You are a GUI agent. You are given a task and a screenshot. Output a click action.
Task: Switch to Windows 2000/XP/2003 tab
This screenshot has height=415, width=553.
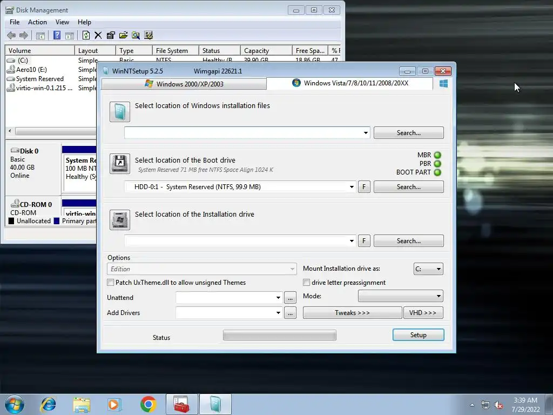184,84
